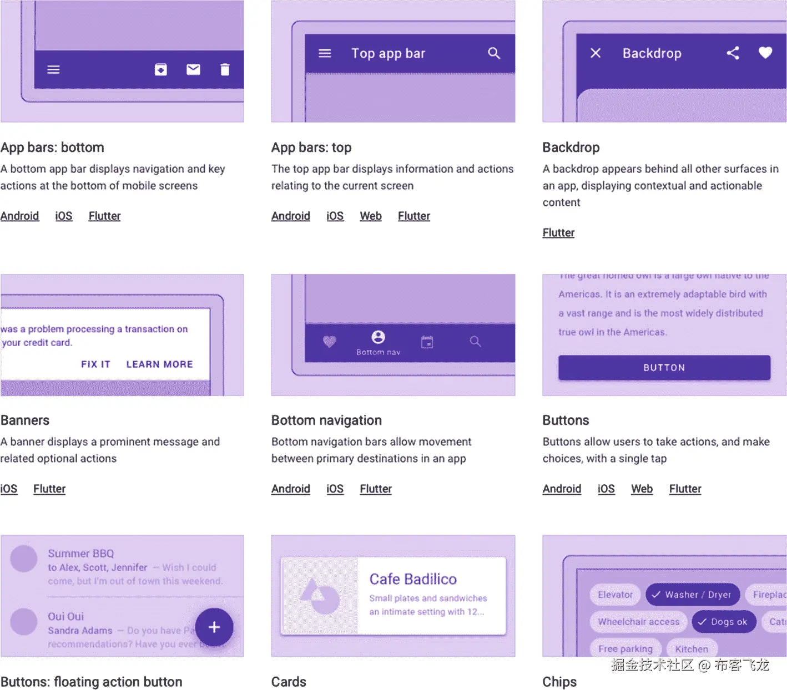Click the Oui Oui list item title
787x690 pixels.
pyautogui.click(x=66, y=616)
